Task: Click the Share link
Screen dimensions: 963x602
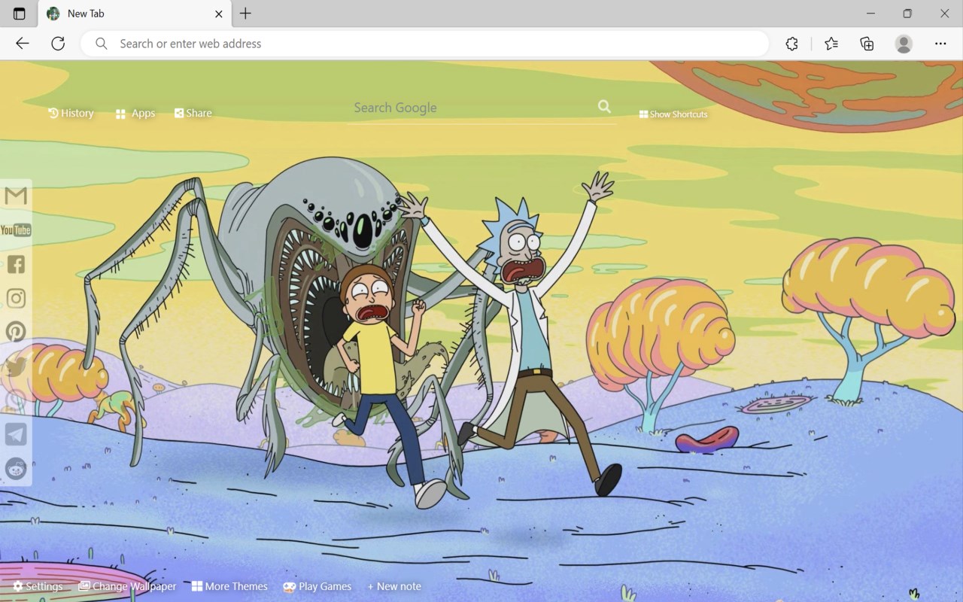Action: point(193,113)
